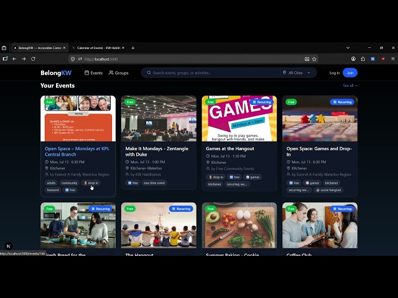The height and width of the screenshot is (298, 398).
Task: Click the social hangout tag
Action: pyautogui.click(x=329, y=190)
